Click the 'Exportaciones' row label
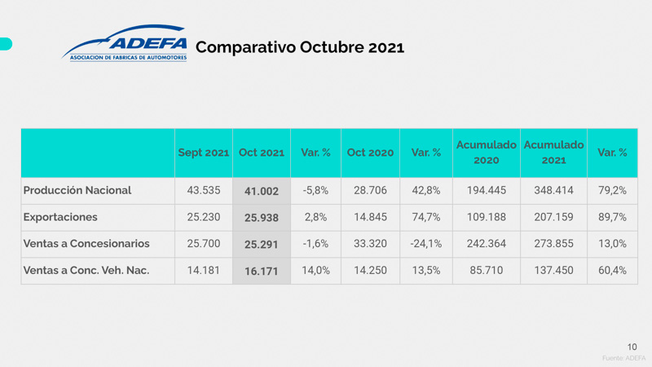 (x=60, y=217)
